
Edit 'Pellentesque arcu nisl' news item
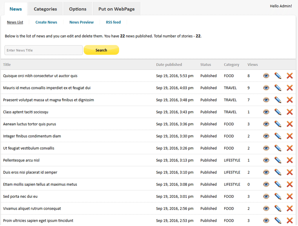tap(278, 160)
